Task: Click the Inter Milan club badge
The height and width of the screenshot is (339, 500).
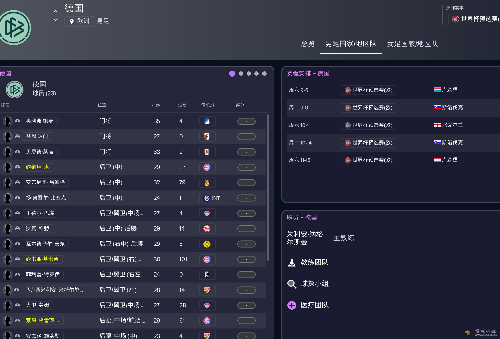Action: pyautogui.click(x=207, y=198)
